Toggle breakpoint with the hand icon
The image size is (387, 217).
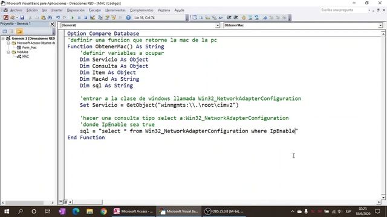244,17
